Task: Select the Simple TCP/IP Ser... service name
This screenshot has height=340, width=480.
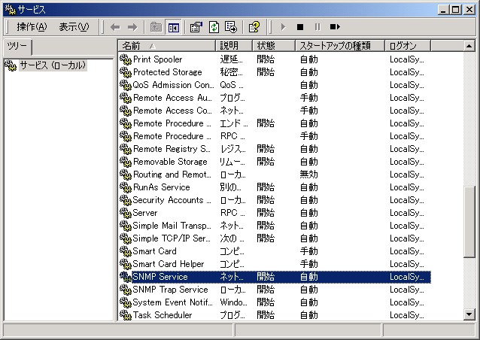Action: (x=172, y=238)
